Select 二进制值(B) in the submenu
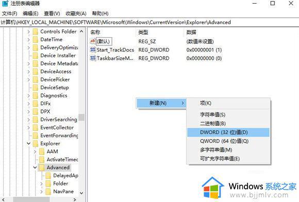This screenshot has width=299, height=202. (228, 124)
